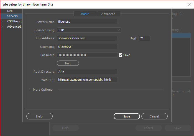Switch to the Advanced tab
Screen dimensions: 194x136
coord(108,14)
